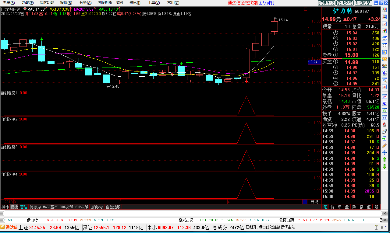This screenshot has width=390, height=233.
Task: Click the 紫光古汉 entry in the ticker
Action: click(x=186, y=220)
